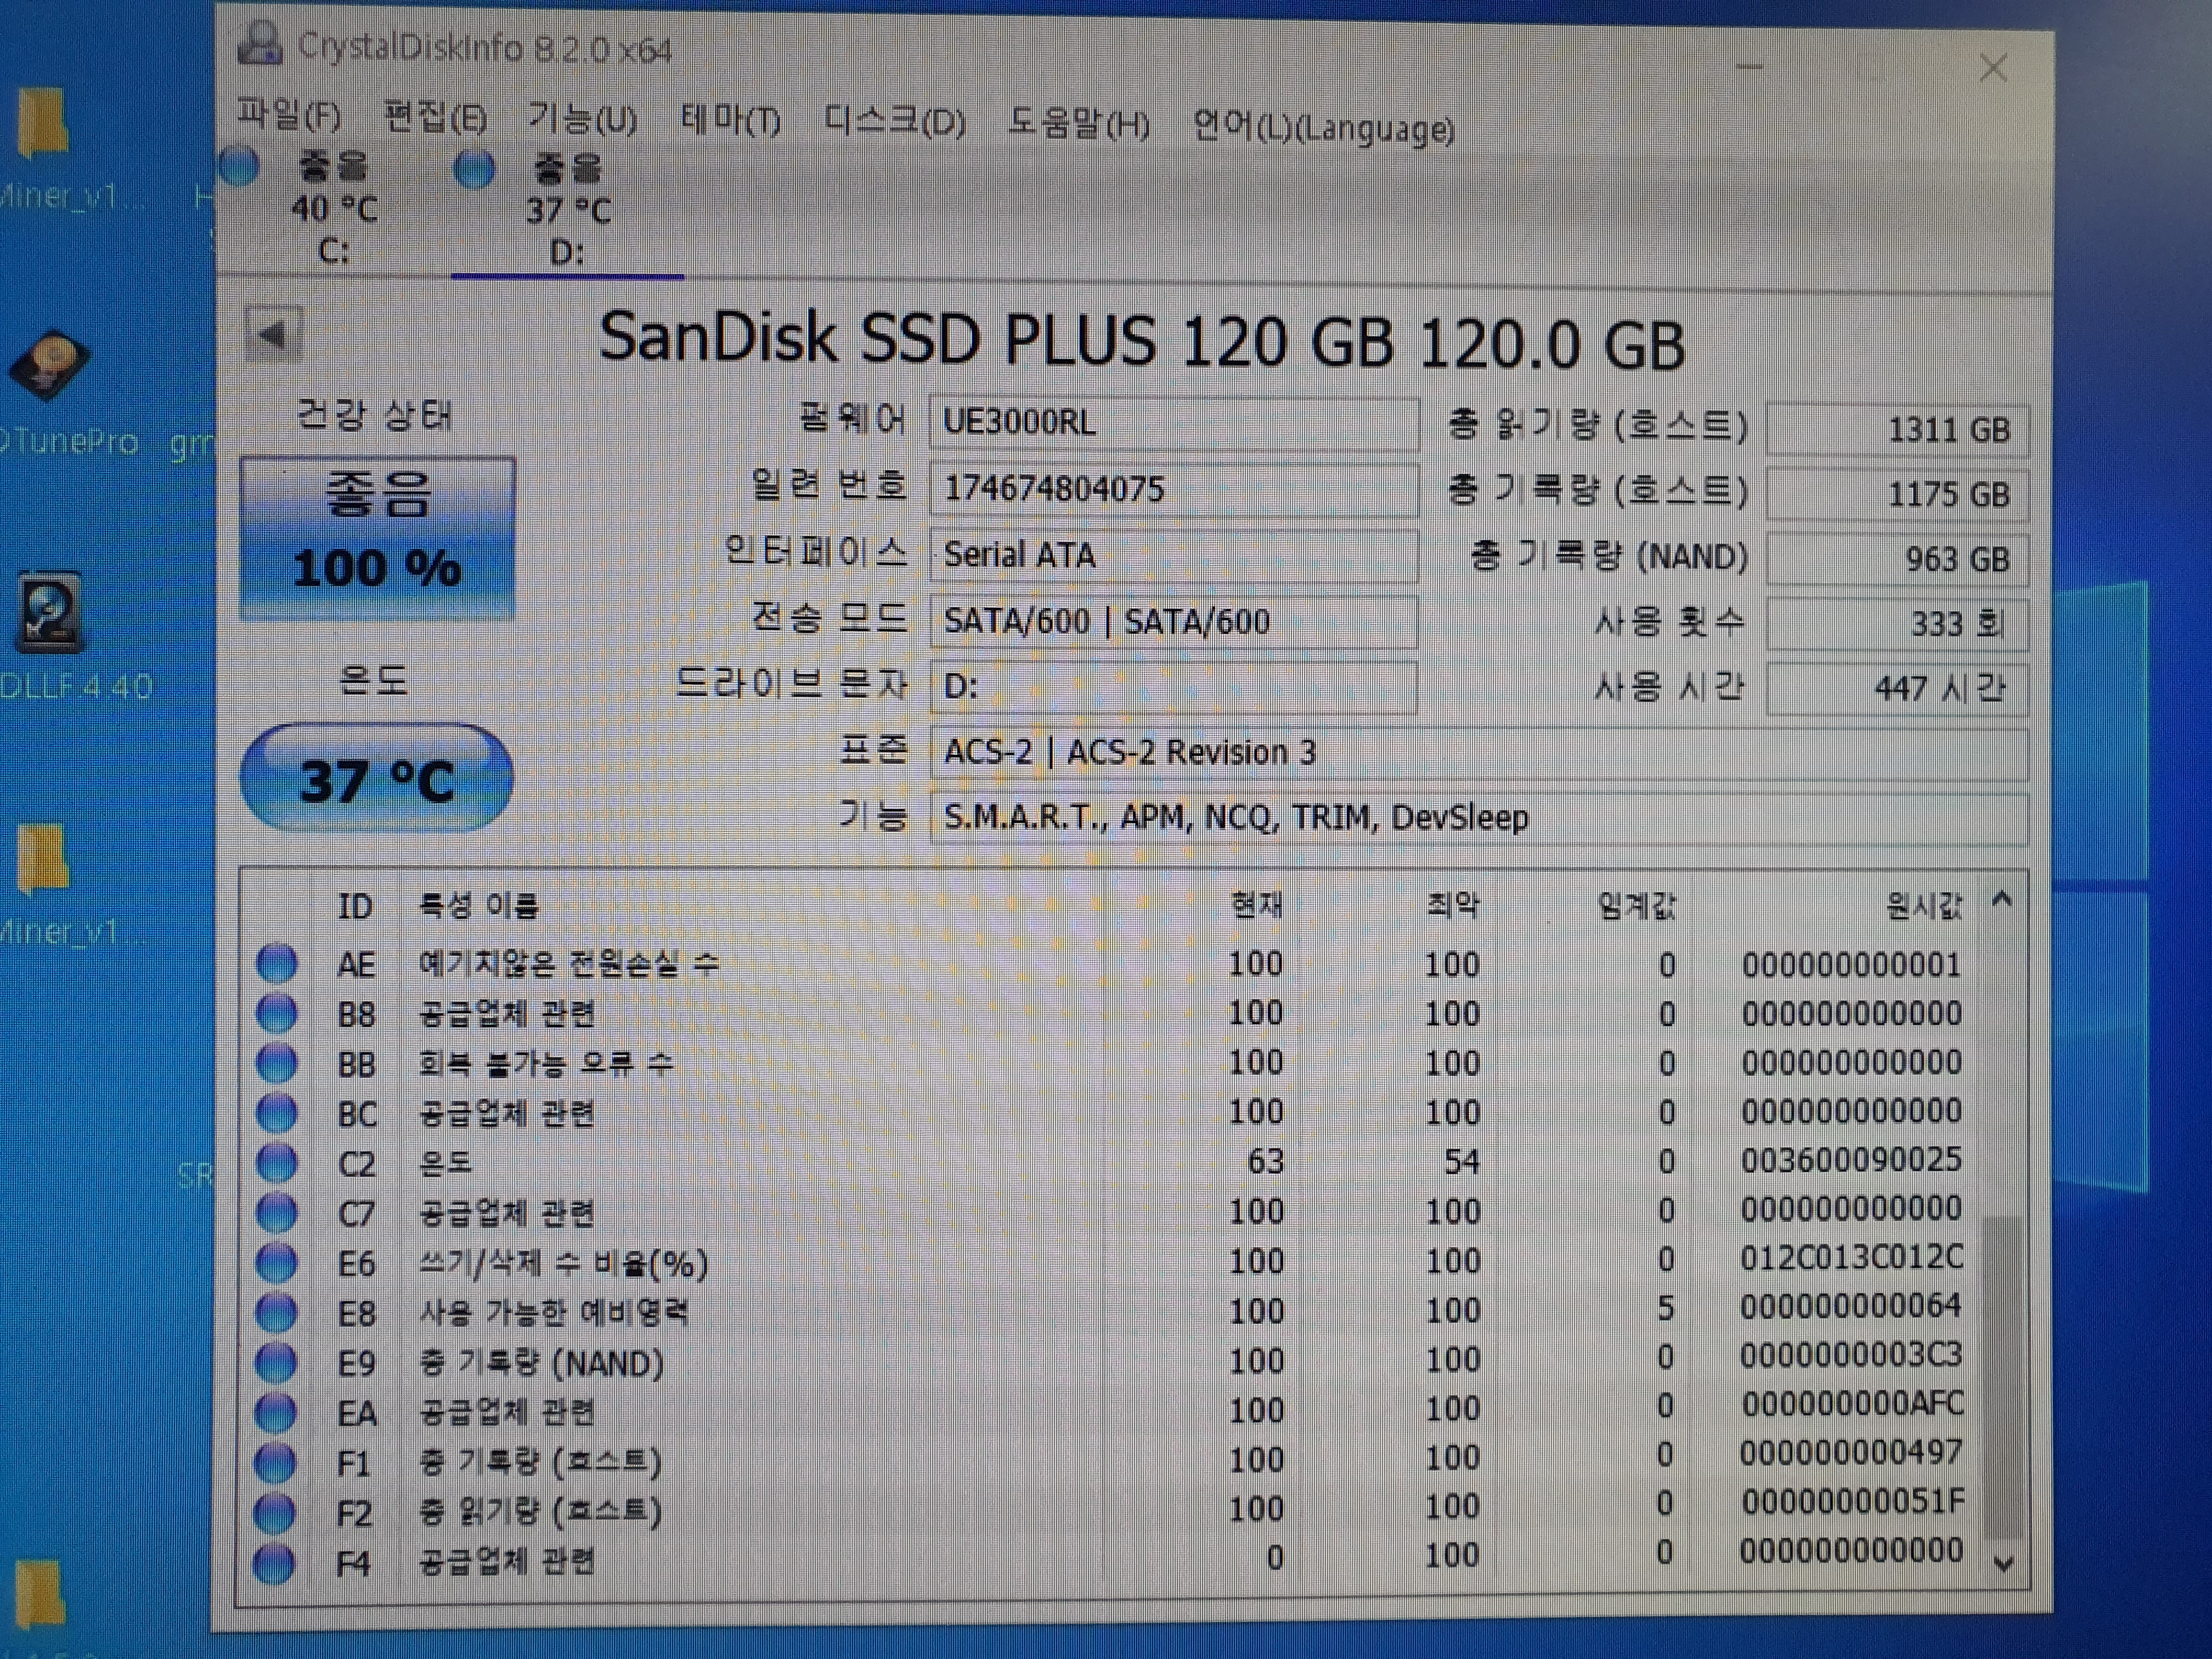
Task: Close the CrystalDiskInfo window
Action: (1993, 68)
